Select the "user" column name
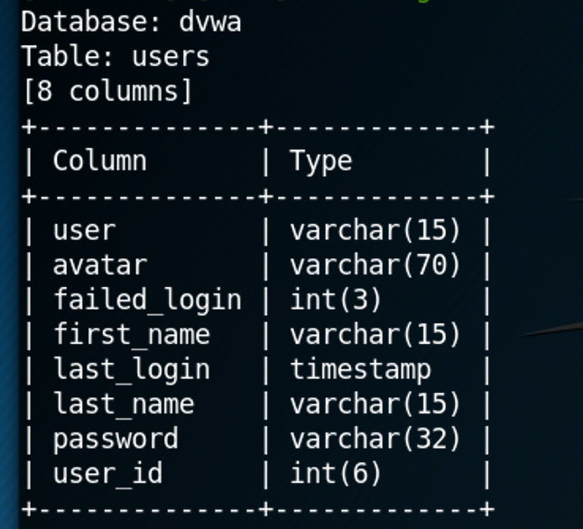The image size is (583, 529). tap(84, 230)
